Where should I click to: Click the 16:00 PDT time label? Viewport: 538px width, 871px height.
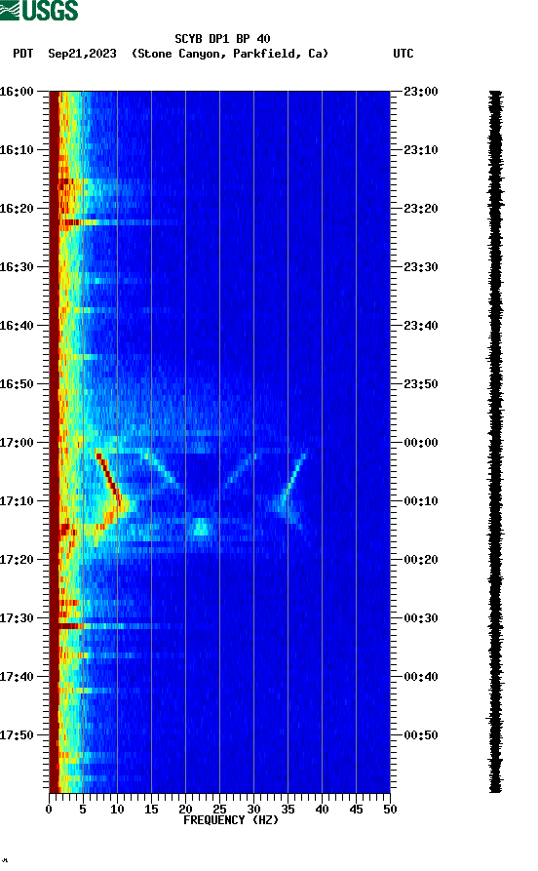pyautogui.click(x=17, y=91)
